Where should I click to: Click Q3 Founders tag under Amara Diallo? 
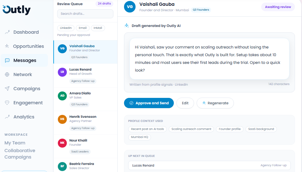(x=79, y=105)
